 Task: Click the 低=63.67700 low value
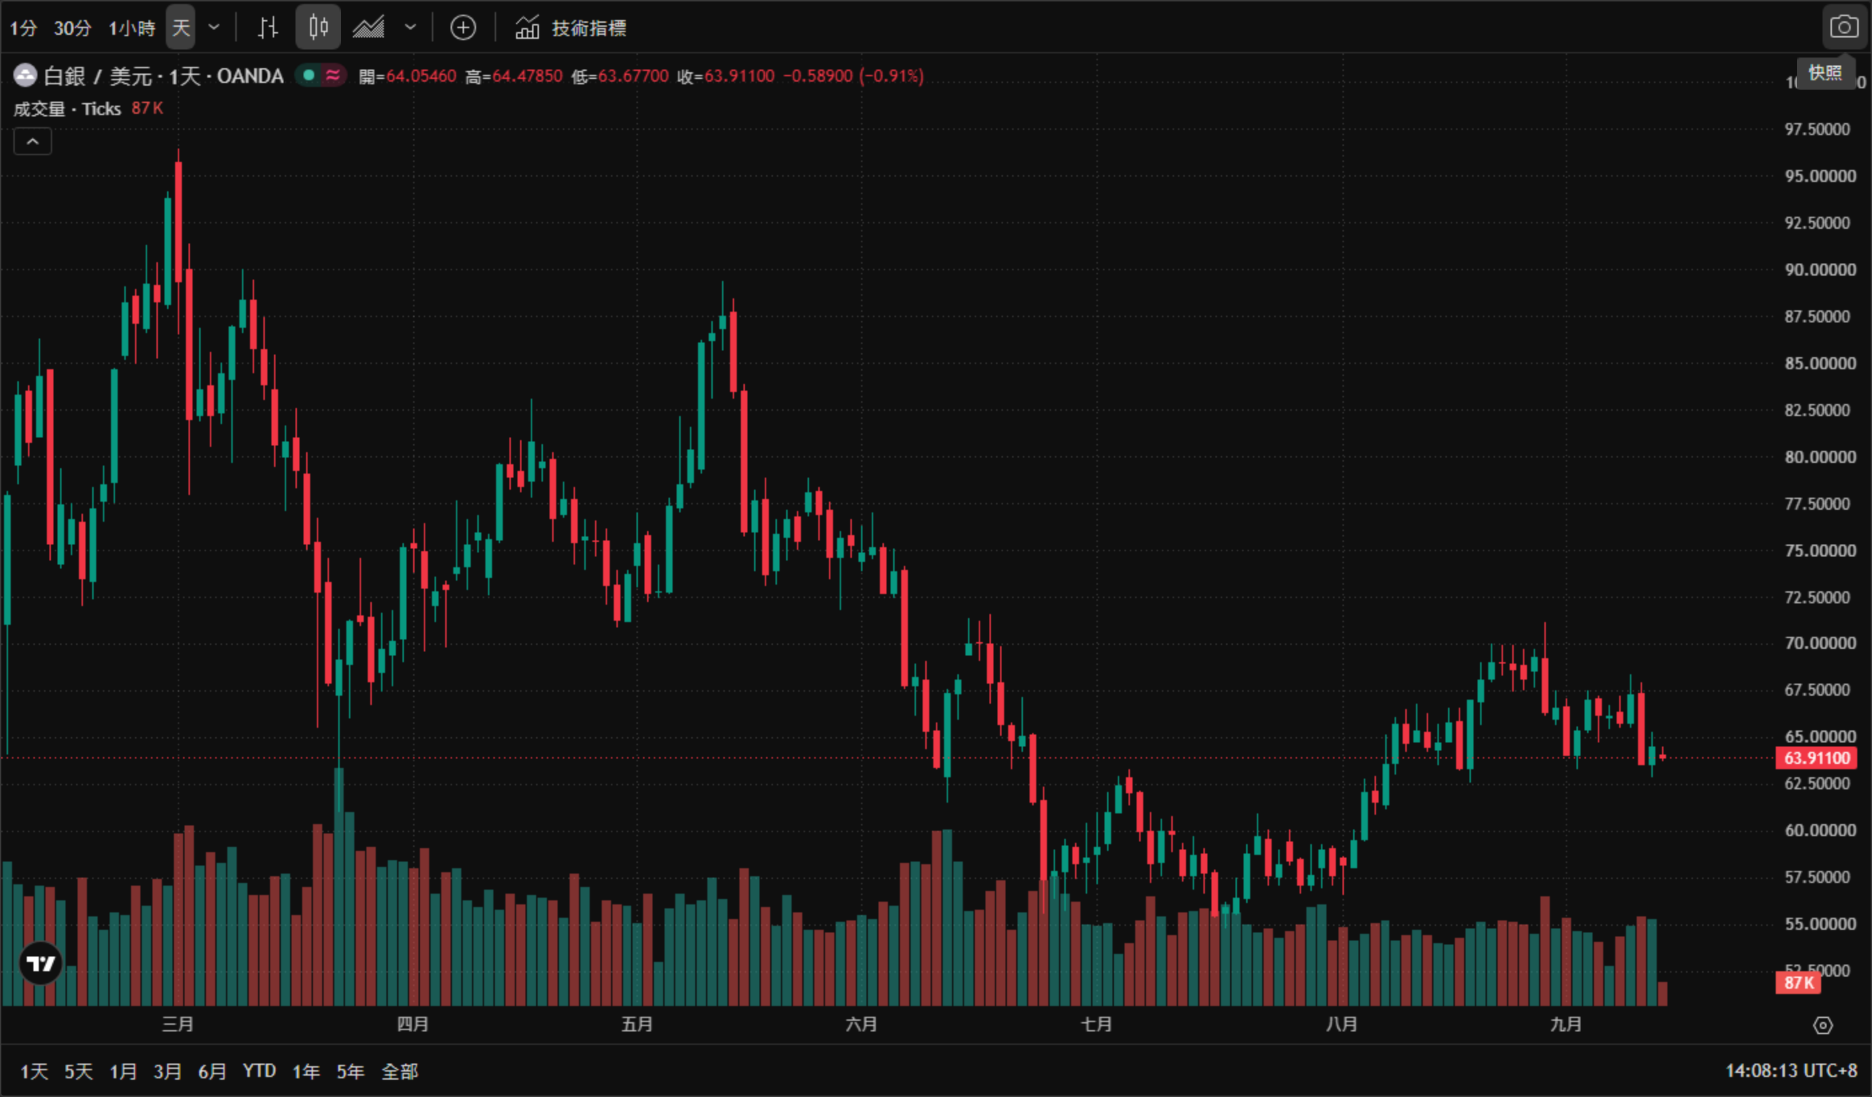tap(620, 76)
